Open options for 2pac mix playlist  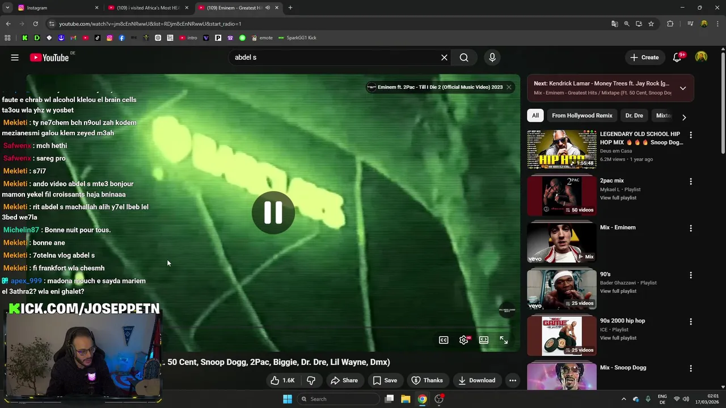690,181
